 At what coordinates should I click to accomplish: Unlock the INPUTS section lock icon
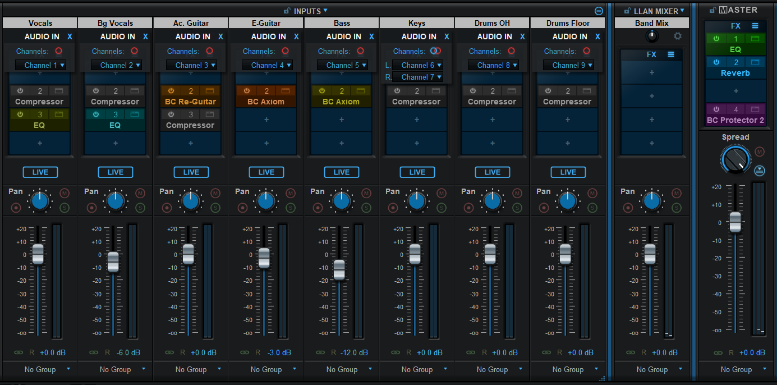(287, 11)
